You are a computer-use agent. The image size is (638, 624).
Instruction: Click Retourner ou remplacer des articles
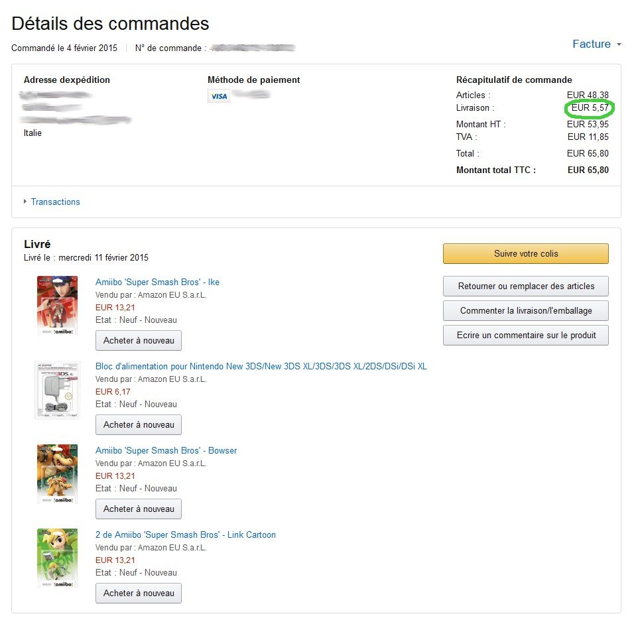tap(526, 286)
